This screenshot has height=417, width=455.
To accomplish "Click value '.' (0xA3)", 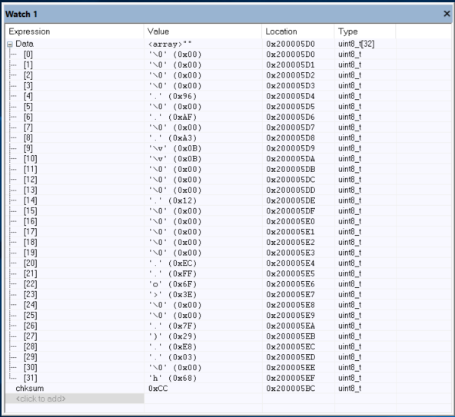I will coord(172,138).
